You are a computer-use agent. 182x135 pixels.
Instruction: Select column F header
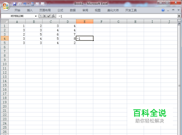click(x=102, y=22)
